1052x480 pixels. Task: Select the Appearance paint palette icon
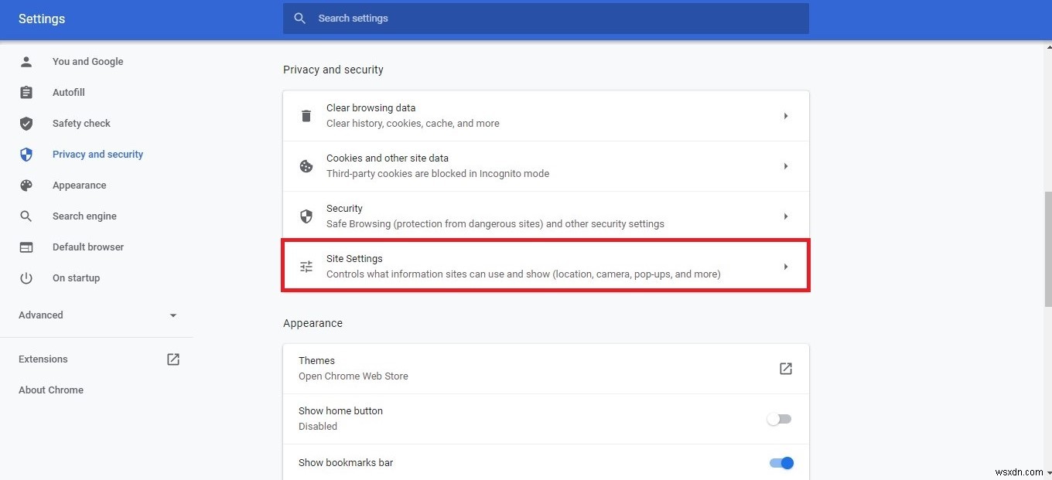[x=26, y=185]
